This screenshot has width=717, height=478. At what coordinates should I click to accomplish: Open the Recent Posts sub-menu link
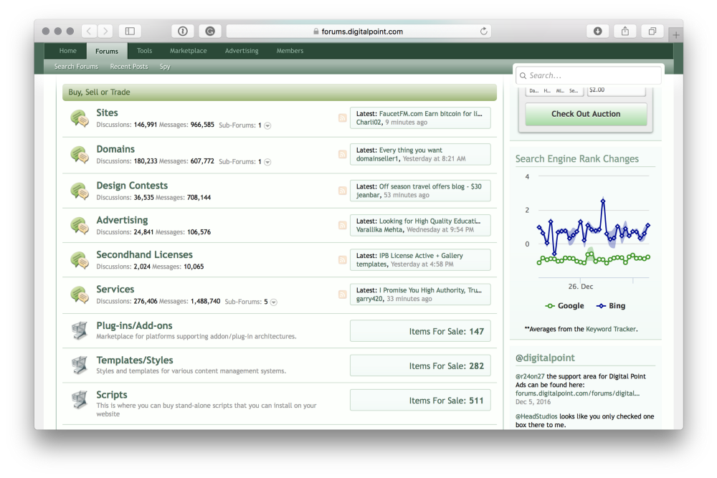129,67
